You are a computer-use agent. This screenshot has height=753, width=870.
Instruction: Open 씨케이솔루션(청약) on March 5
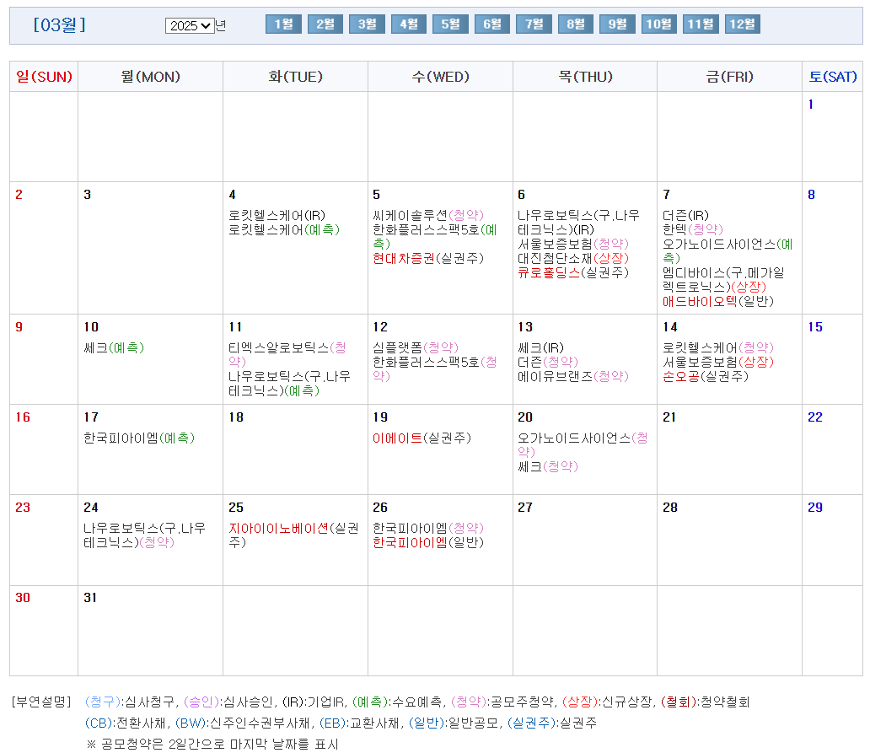coord(428,215)
